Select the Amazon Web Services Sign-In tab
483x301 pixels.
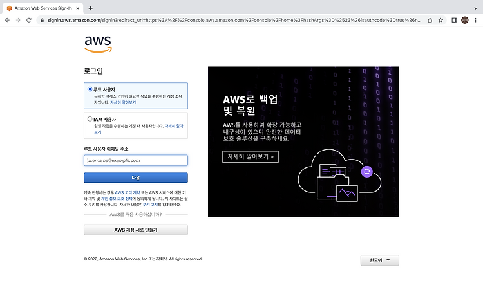pos(43,8)
